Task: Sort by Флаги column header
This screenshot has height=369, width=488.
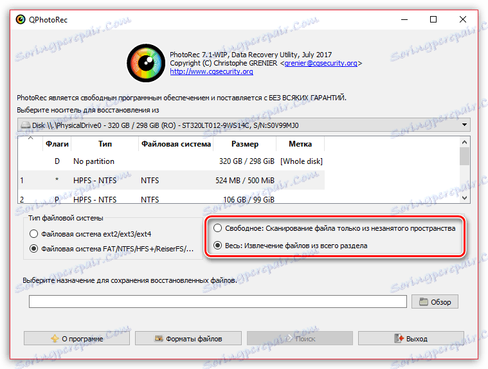Action: [57, 144]
